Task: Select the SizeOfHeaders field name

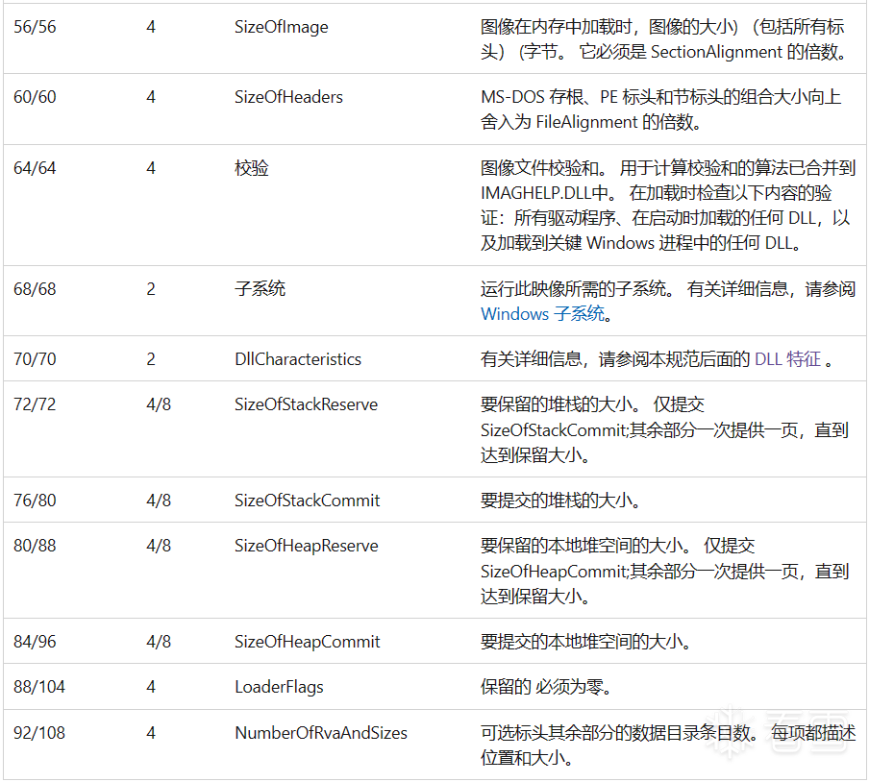Action: pyautogui.click(x=288, y=97)
